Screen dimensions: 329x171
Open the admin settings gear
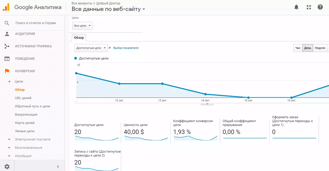pos(7,167)
